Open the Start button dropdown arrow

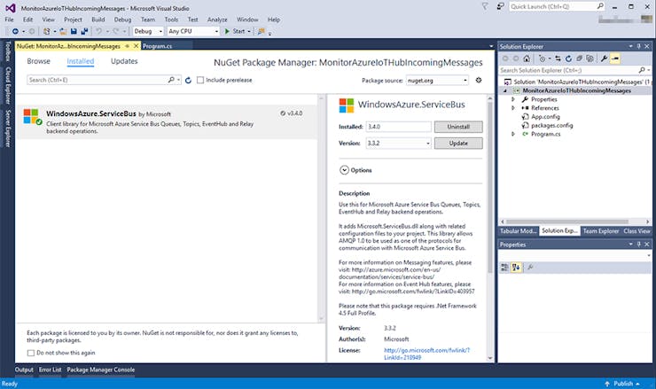tap(249, 31)
